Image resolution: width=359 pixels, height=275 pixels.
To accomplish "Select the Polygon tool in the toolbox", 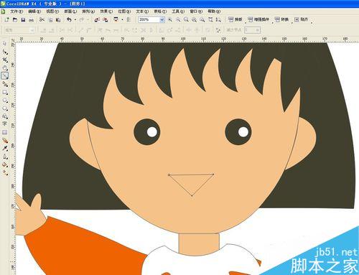I will point(5,108).
